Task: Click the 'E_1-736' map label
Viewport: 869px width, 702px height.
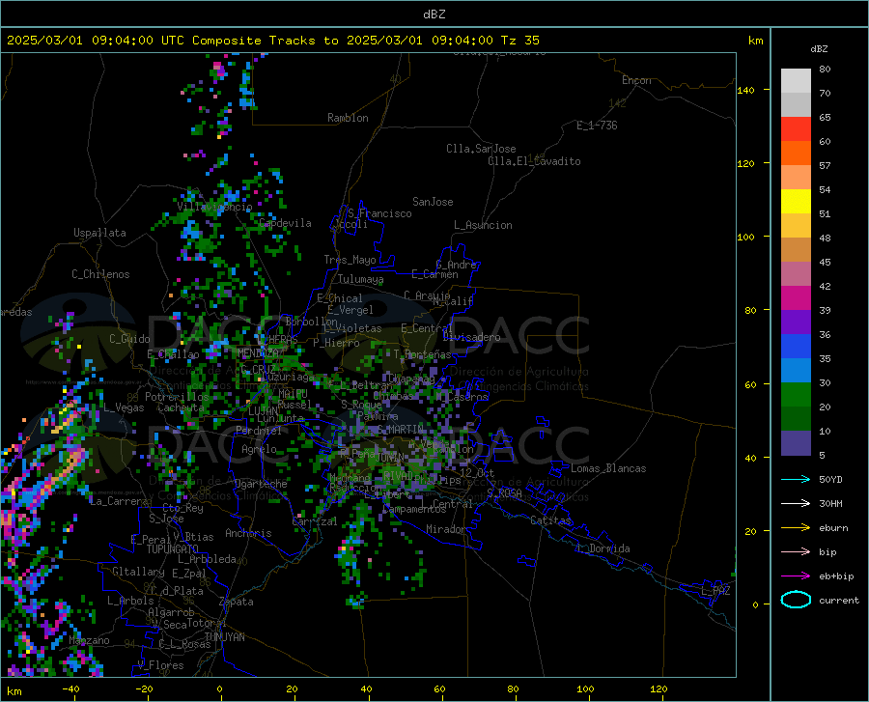Action: pyautogui.click(x=597, y=126)
